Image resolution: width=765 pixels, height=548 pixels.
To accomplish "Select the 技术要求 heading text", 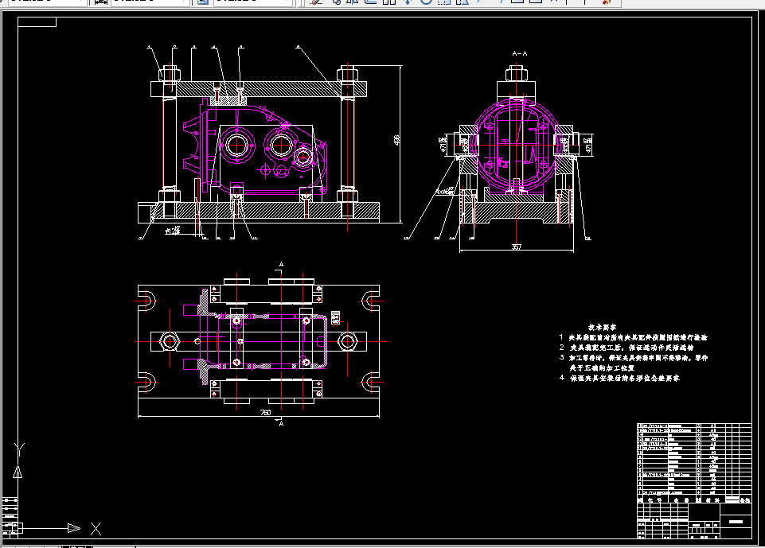I will coord(602,327).
